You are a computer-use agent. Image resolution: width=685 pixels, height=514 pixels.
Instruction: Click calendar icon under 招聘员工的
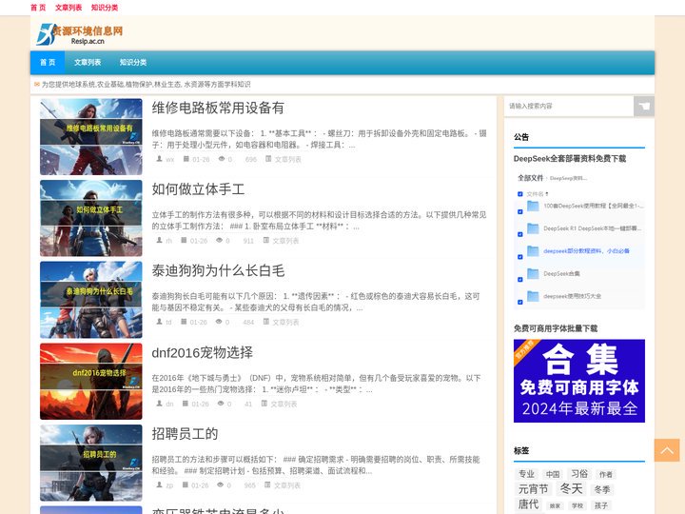pos(186,484)
